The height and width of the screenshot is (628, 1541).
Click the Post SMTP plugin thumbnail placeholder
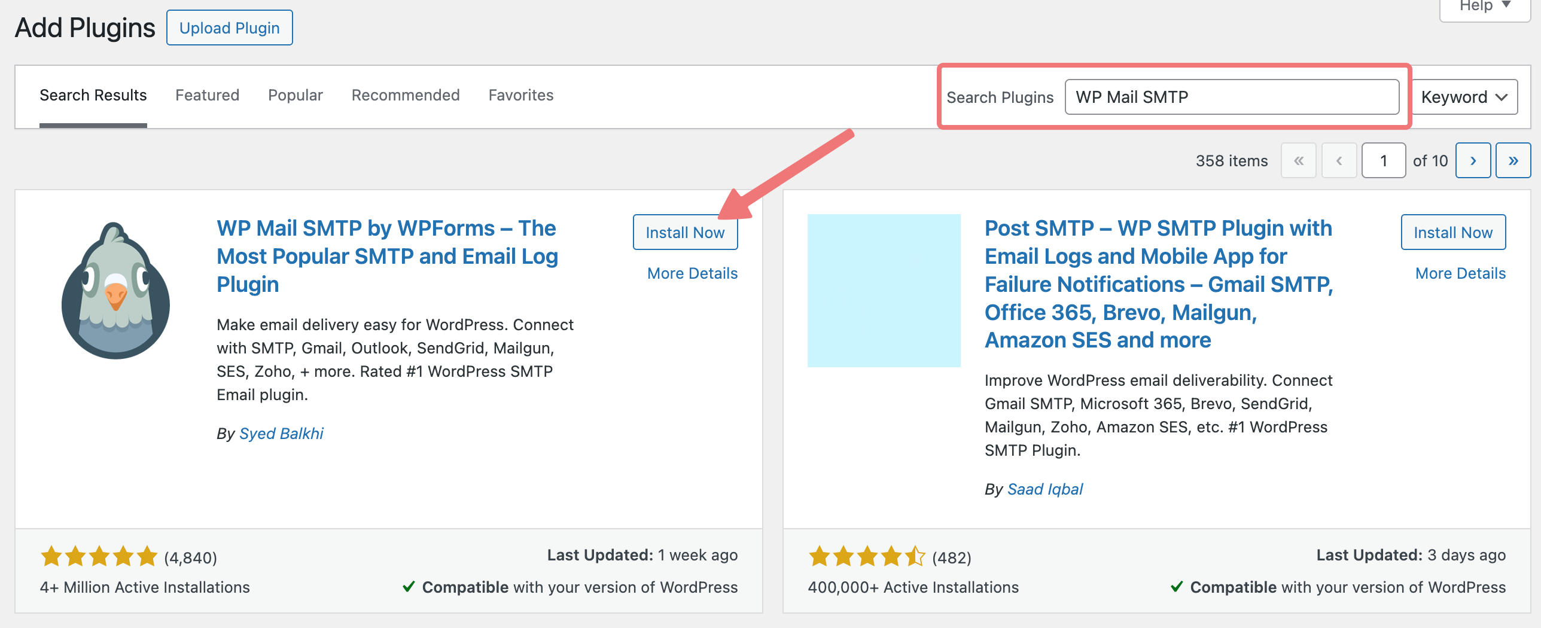pos(884,290)
